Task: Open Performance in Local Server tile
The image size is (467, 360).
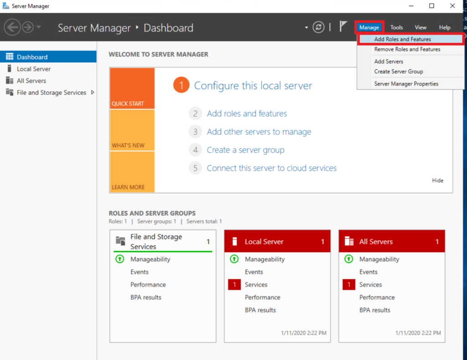Action: point(262,298)
